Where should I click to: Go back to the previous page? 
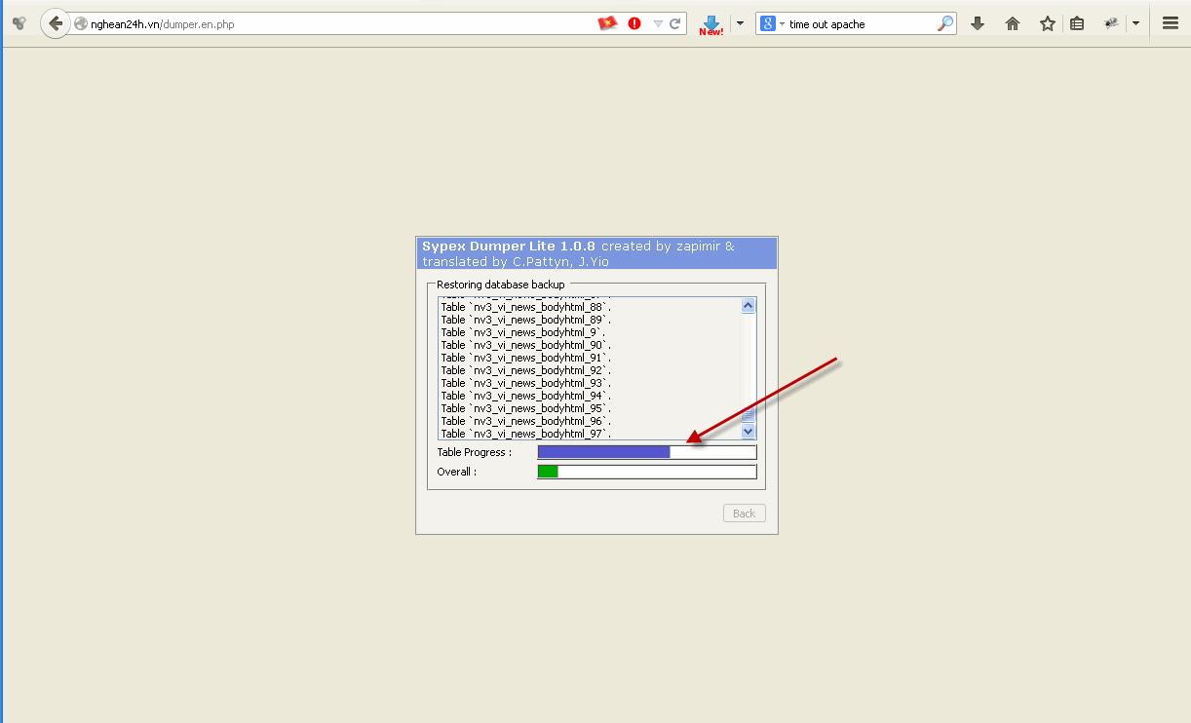56,23
